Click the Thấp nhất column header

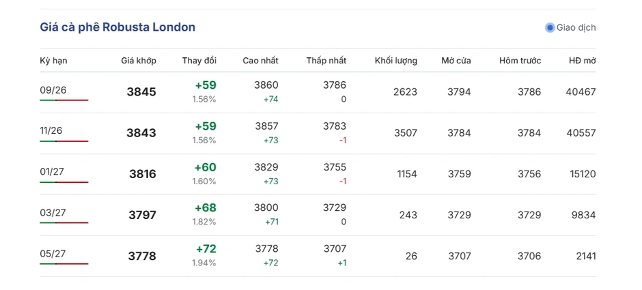point(326,61)
